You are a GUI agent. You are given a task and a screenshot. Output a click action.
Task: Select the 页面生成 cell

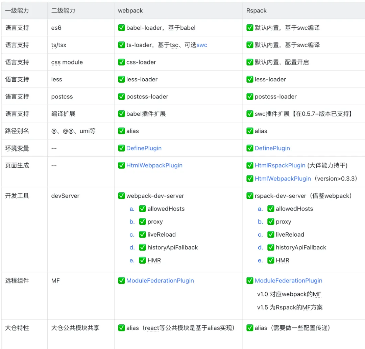click(x=24, y=171)
